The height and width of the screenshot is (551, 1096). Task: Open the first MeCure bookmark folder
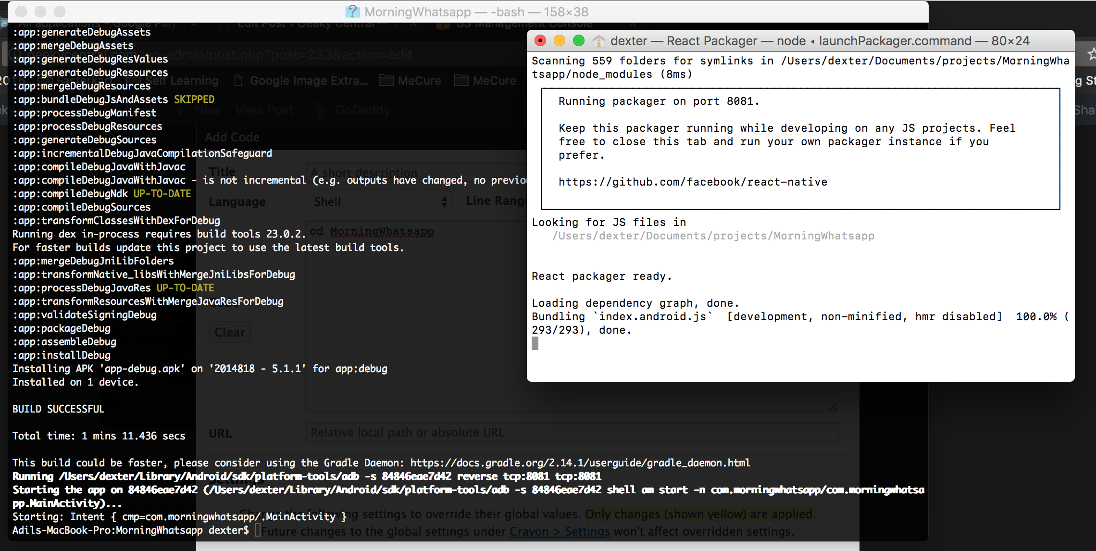pyautogui.click(x=410, y=80)
